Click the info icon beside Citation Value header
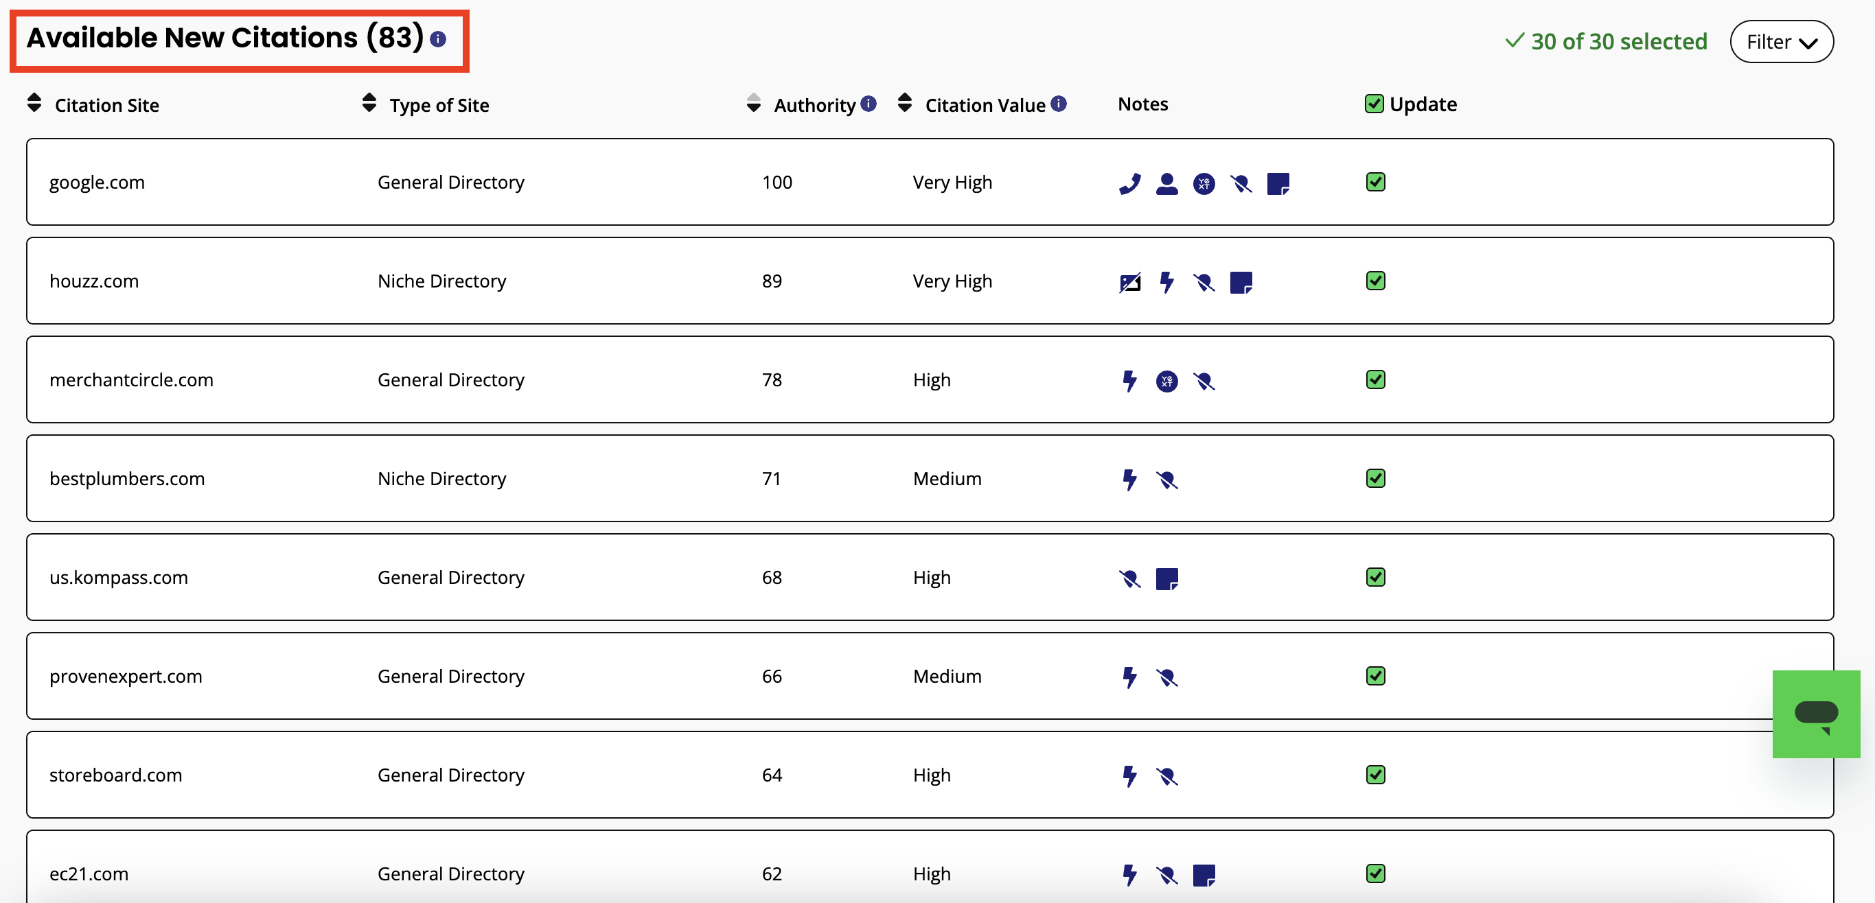This screenshot has height=903, width=1875. coord(1059,104)
